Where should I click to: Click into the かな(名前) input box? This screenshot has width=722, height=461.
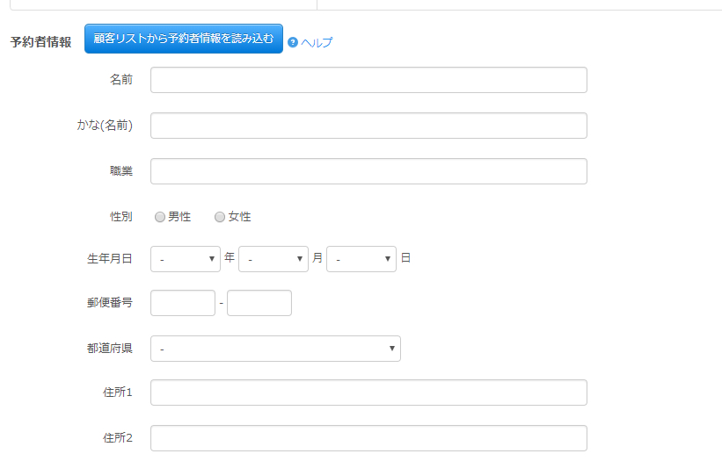coord(368,126)
